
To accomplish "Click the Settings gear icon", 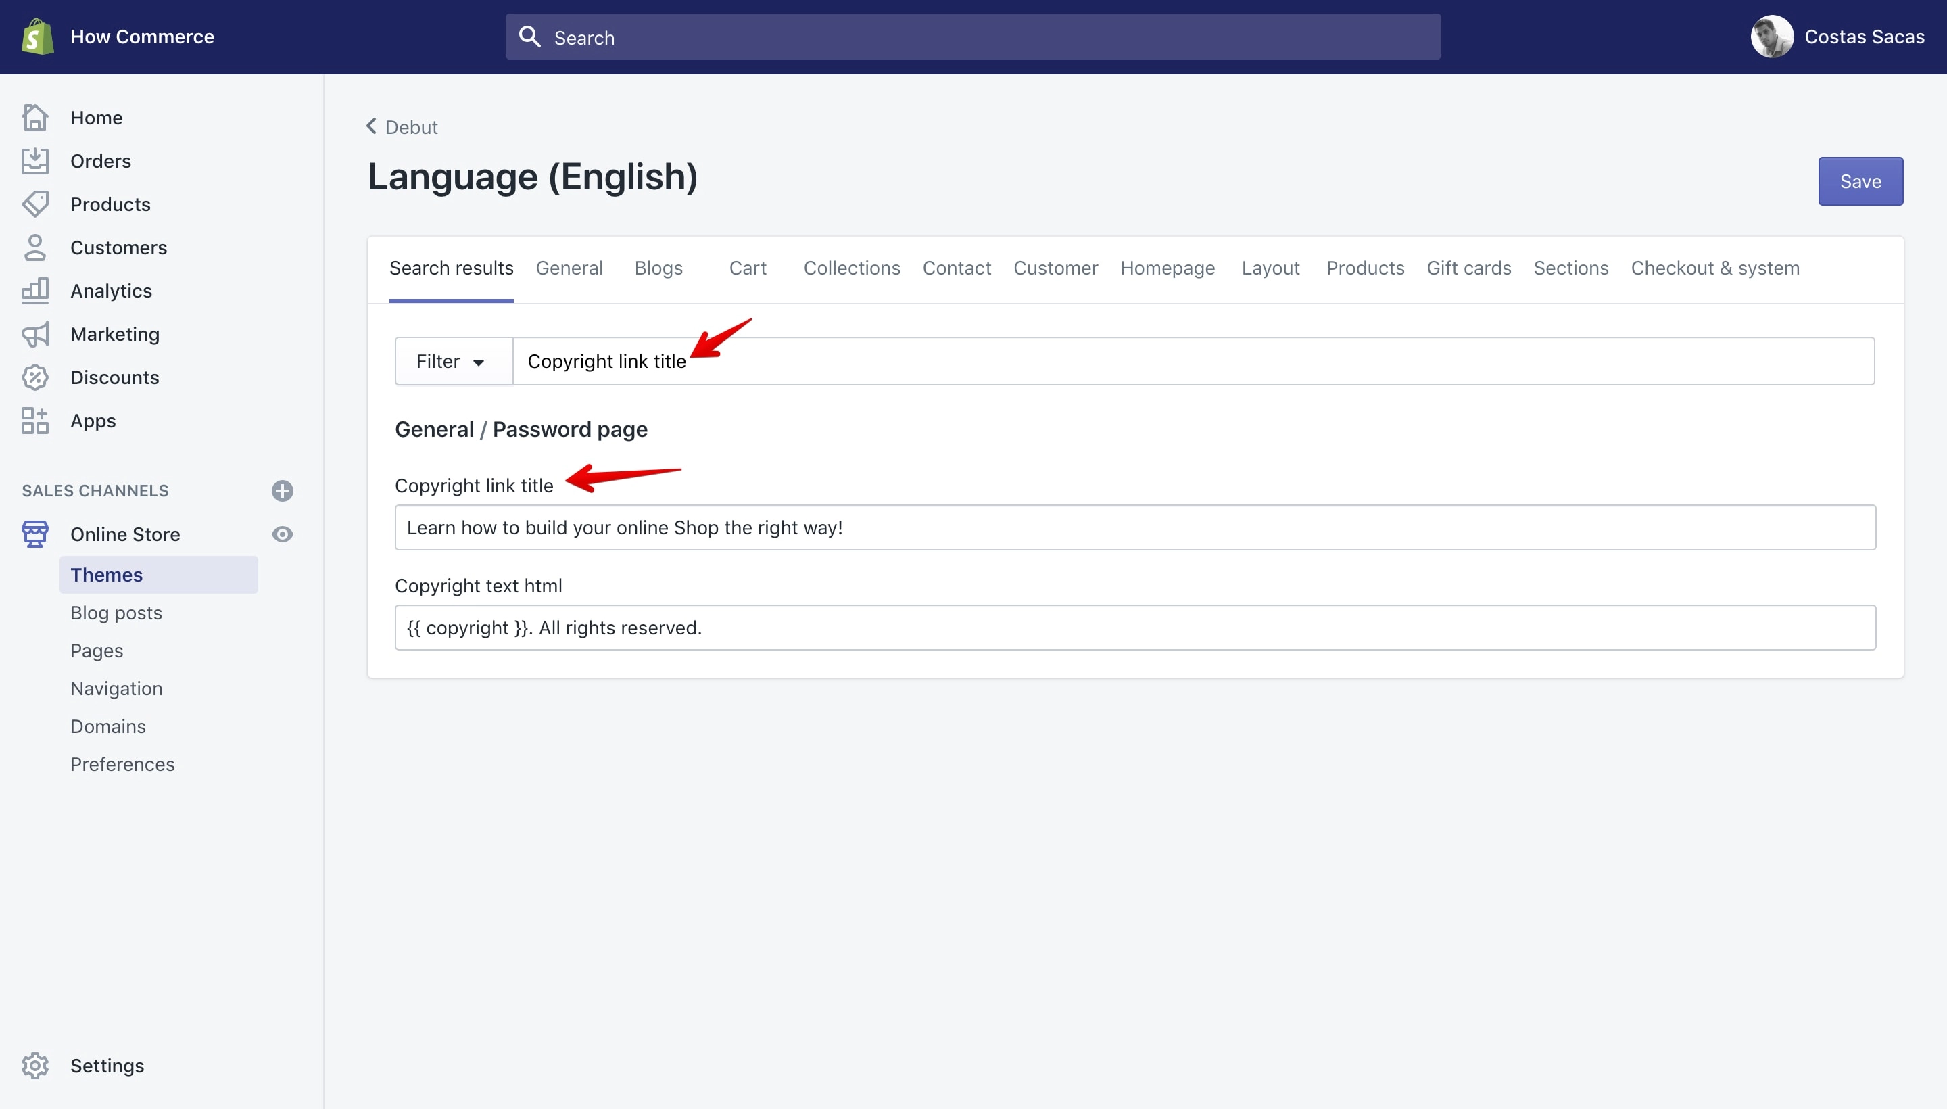I will (x=35, y=1066).
